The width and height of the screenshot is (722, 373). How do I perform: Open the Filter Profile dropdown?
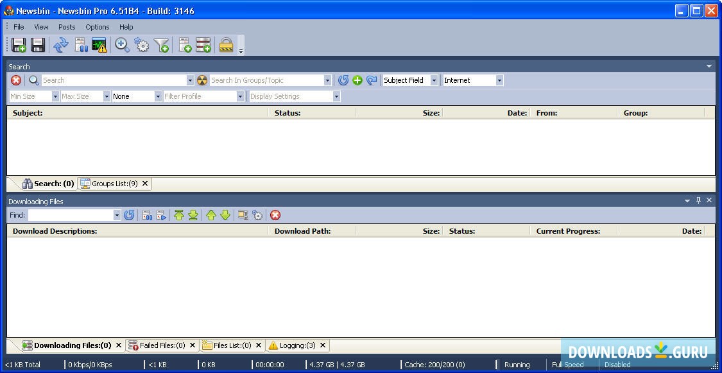pyautogui.click(x=240, y=96)
